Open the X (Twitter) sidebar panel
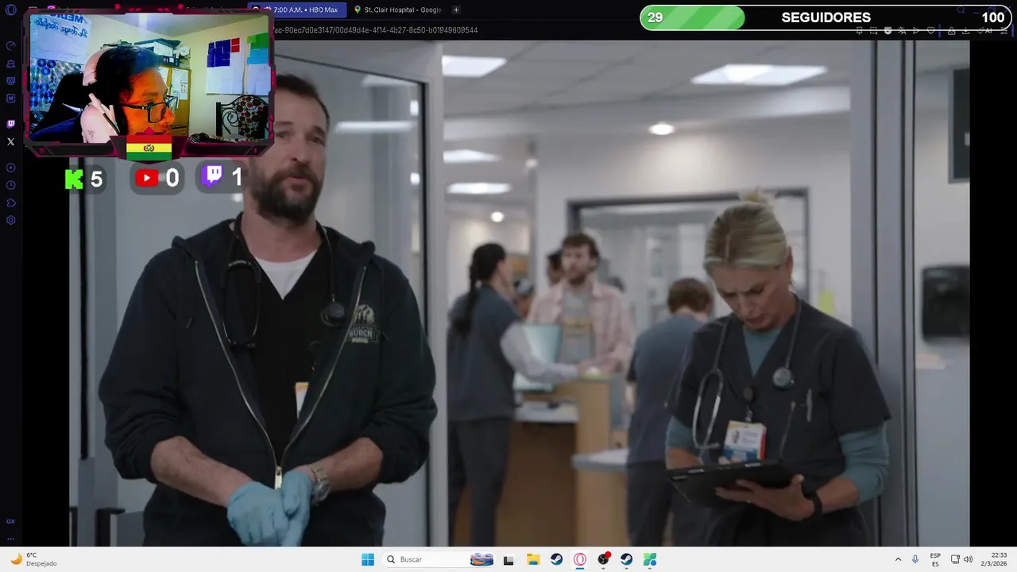Image resolution: width=1017 pixels, height=572 pixels. (10, 141)
